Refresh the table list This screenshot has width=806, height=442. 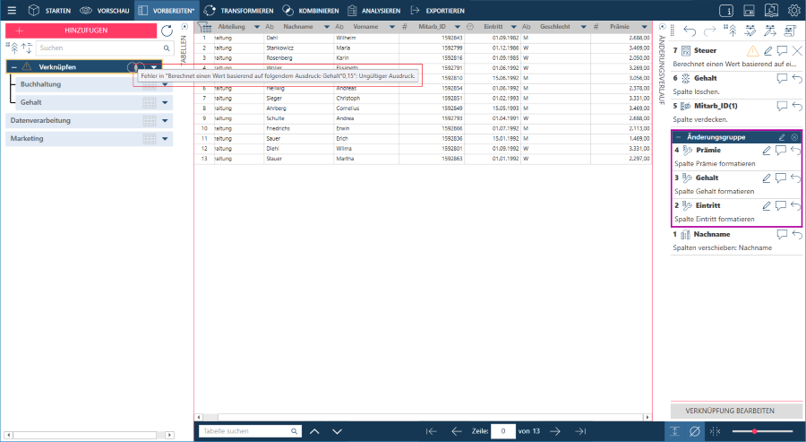tap(167, 30)
